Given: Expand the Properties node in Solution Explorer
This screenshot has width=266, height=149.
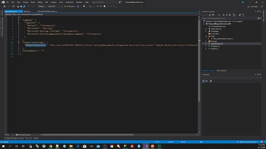Looking at the screenshot, I should (206, 31).
